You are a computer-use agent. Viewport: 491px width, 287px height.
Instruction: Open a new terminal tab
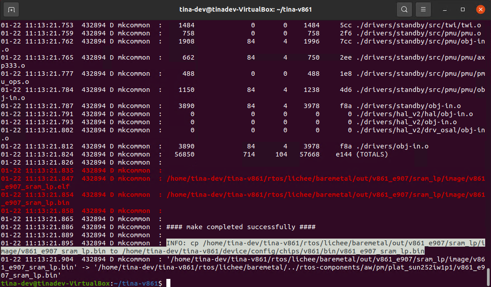pos(11,9)
